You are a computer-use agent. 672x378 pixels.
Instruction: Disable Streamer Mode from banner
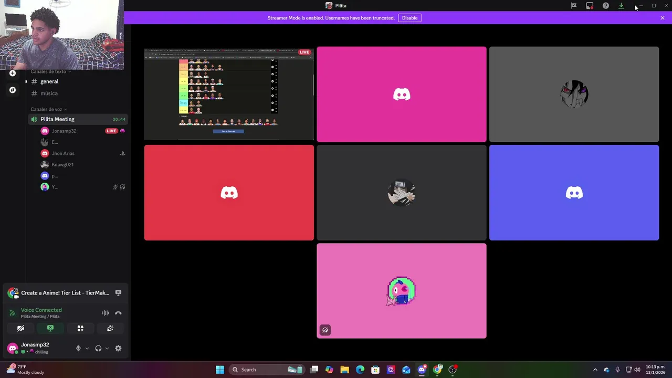pyautogui.click(x=409, y=18)
